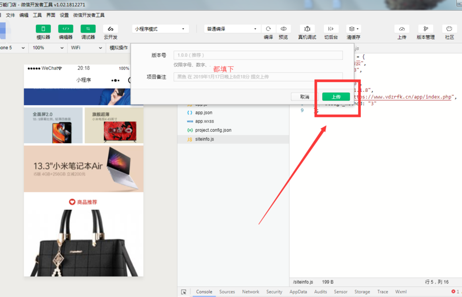Click the 行 5, 列 16 cursor position
The image size is (462, 297).
coord(437,282)
